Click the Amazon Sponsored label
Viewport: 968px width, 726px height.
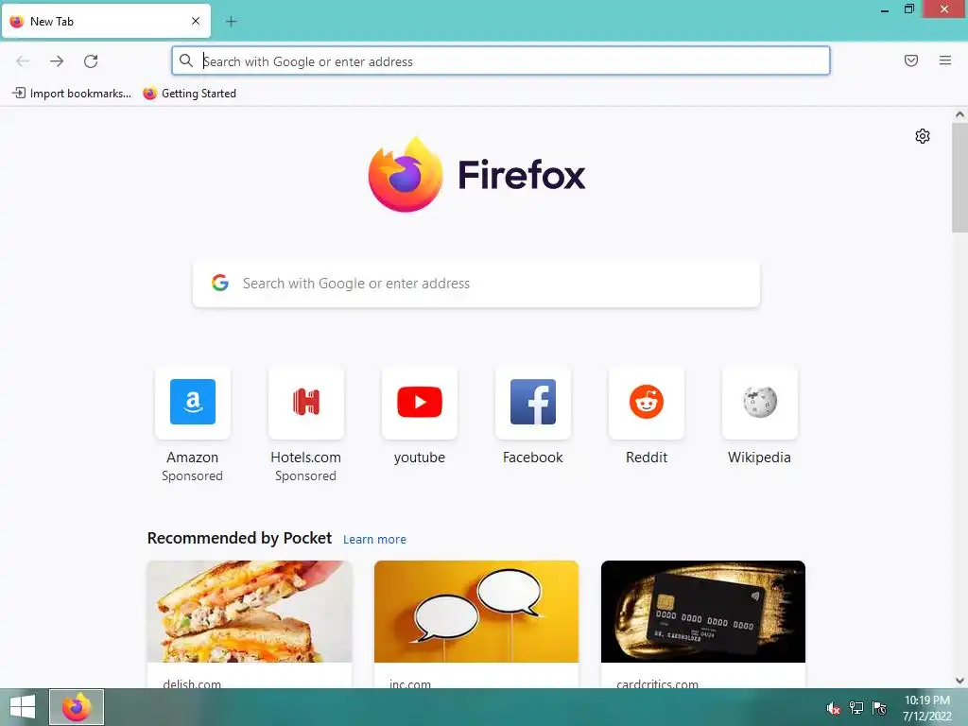(x=193, y=476)
